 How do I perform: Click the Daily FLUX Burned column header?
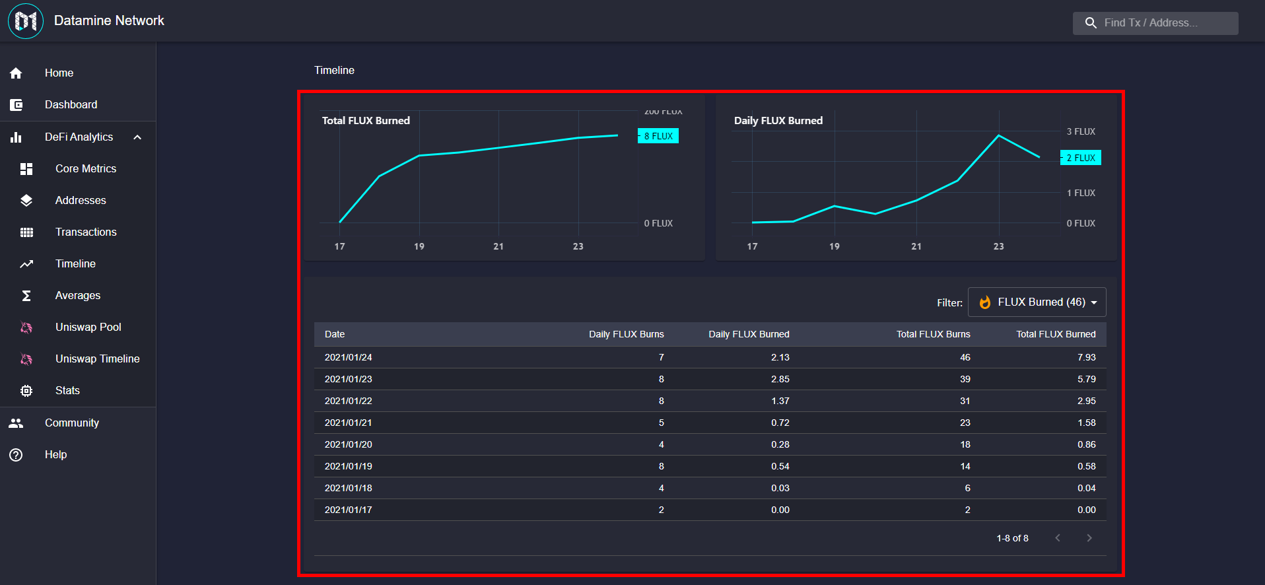click(x=749, y=335)
